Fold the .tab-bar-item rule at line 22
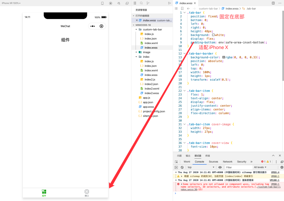The width and height of the screenshot is (284, 201). pyautogui.click(x=185, y=91)
